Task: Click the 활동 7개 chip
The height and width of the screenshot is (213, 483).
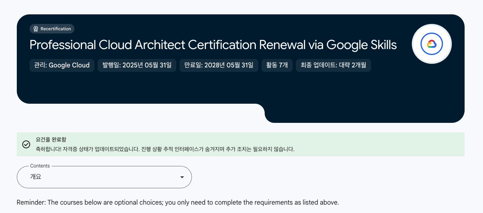Action: tap(277, 65)
